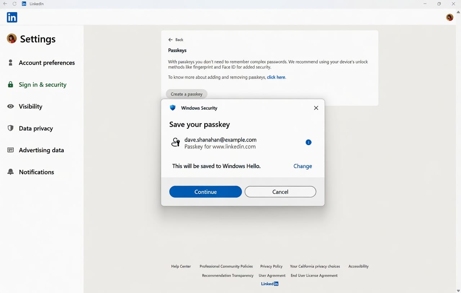Click the blue info icon in the passkey dialog
The width and height of the screenshot is (461, 293).
pos(308,142)
